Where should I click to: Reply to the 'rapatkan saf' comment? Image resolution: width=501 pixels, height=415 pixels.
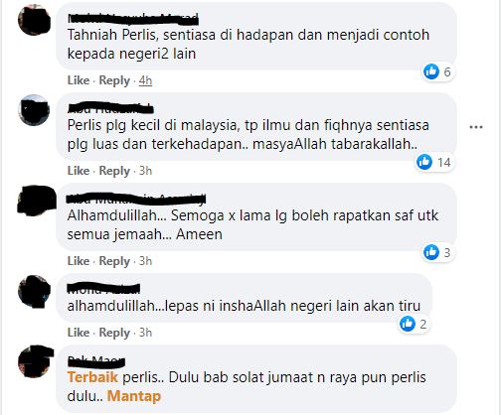click(114, 261)
